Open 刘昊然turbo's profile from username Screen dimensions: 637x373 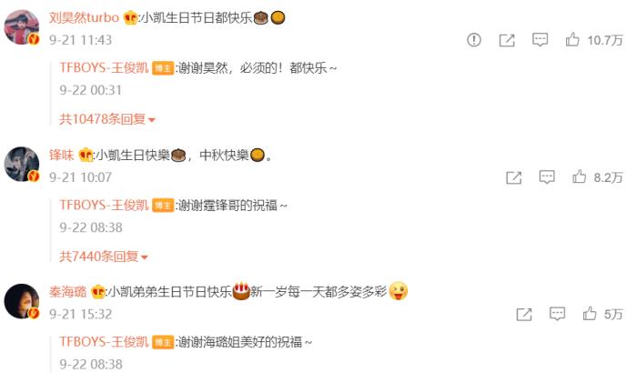(84, 17)
